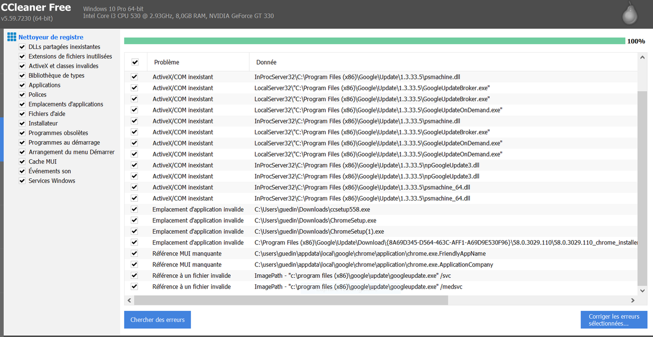Deselect the chrome.exe.FriendlyAppName row checkbox
This screenshot has height=337, width=653.
click(x=134, y=254)
